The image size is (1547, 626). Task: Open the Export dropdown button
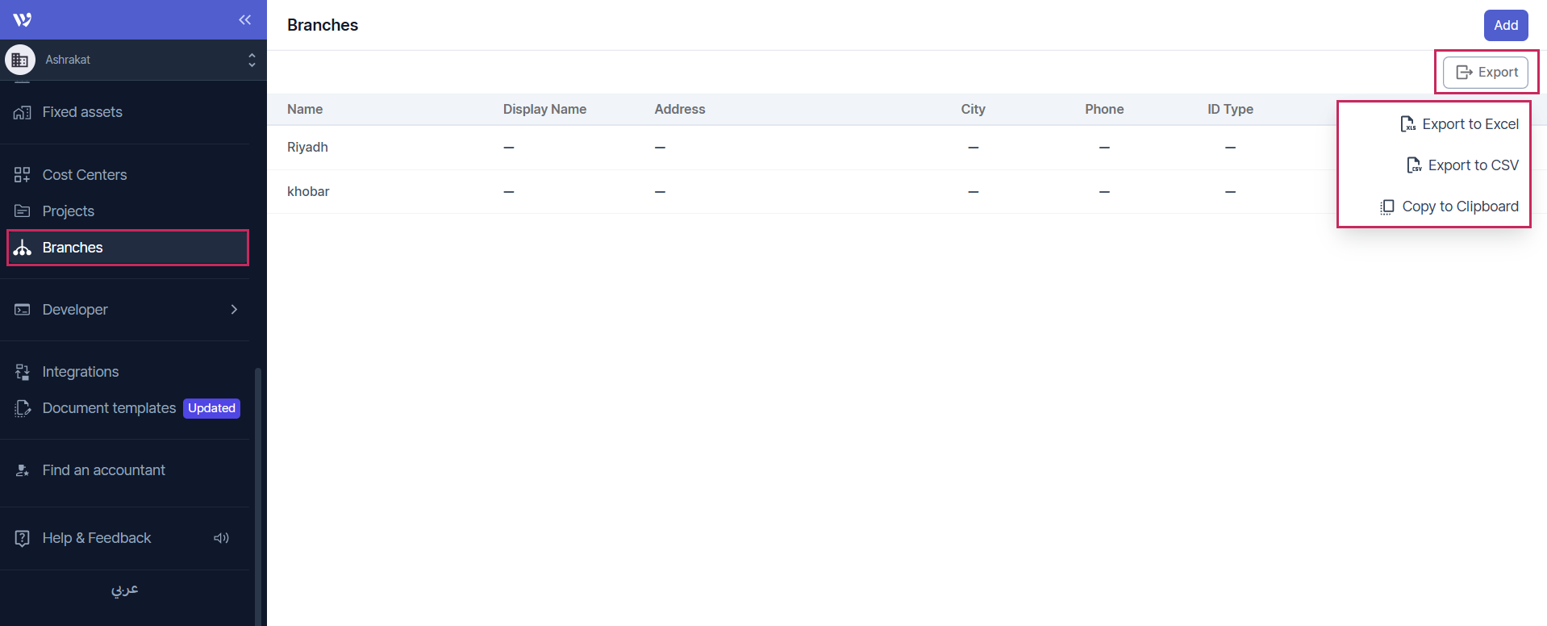[1485, 73]
